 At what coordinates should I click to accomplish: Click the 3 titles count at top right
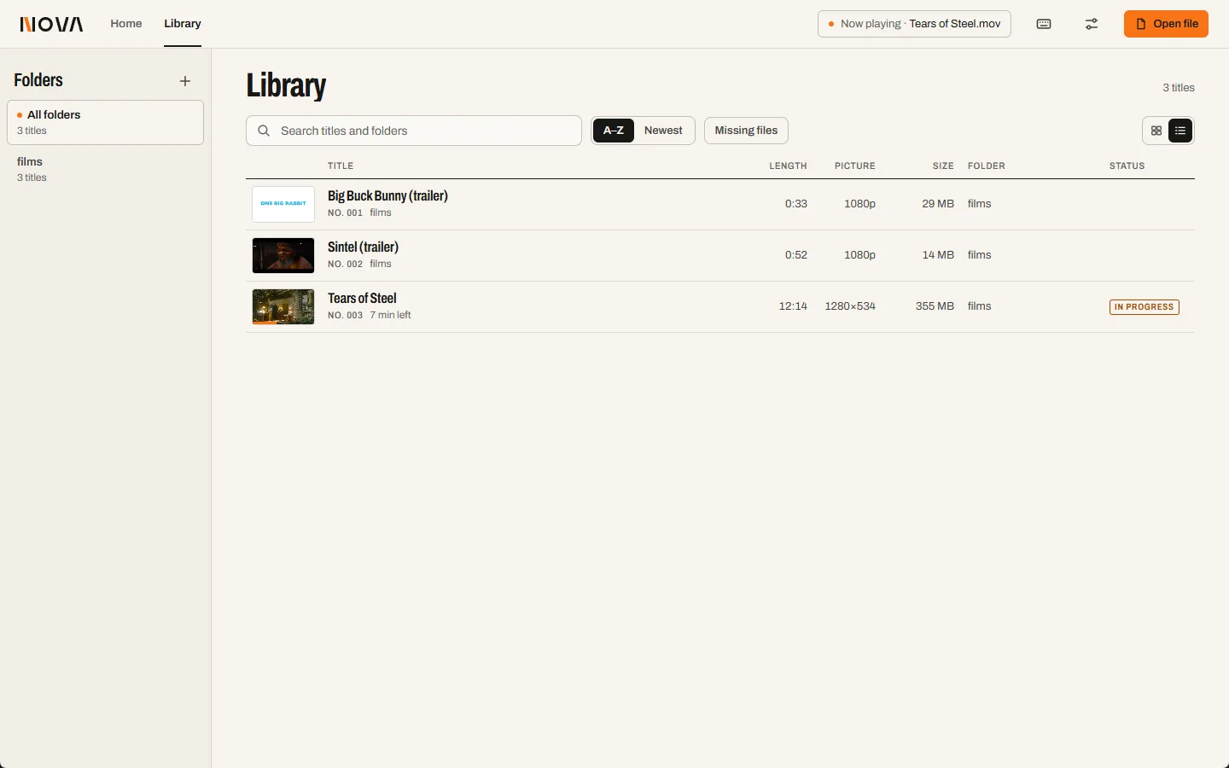pos(1179,88)
